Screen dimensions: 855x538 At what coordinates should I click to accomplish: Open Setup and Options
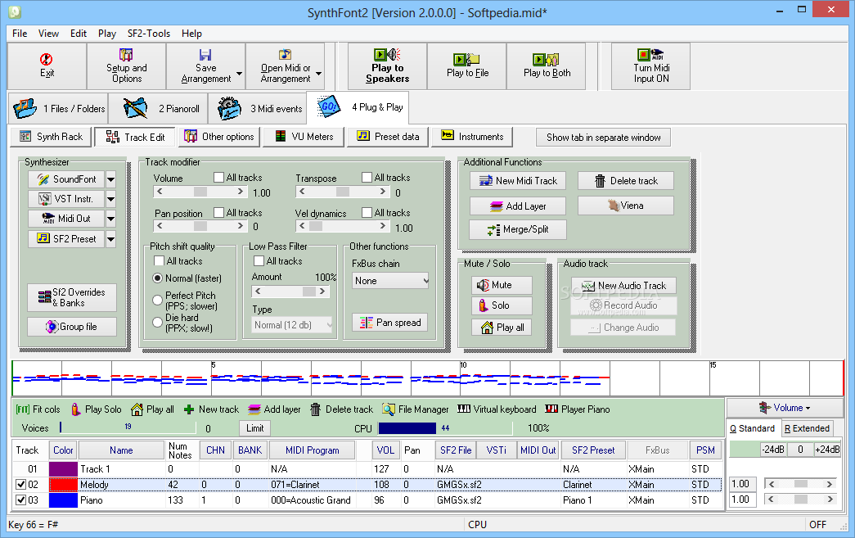[x=126, y=66]
